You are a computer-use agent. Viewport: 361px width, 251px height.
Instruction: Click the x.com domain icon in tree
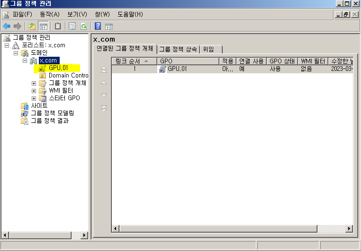pos(34,61)
